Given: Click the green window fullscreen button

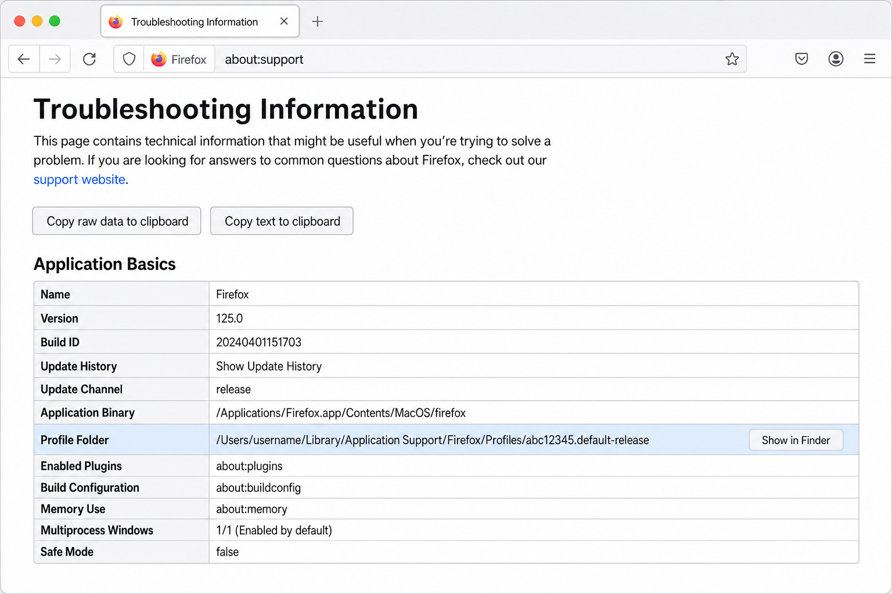Looking at the screenshot, I should tap(55, 21).
